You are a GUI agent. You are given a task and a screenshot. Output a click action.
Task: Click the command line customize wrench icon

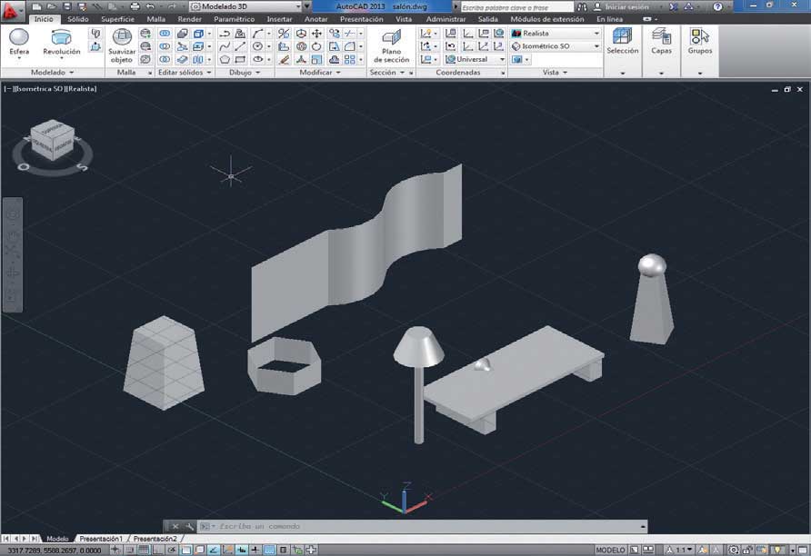tap(190, 527)
